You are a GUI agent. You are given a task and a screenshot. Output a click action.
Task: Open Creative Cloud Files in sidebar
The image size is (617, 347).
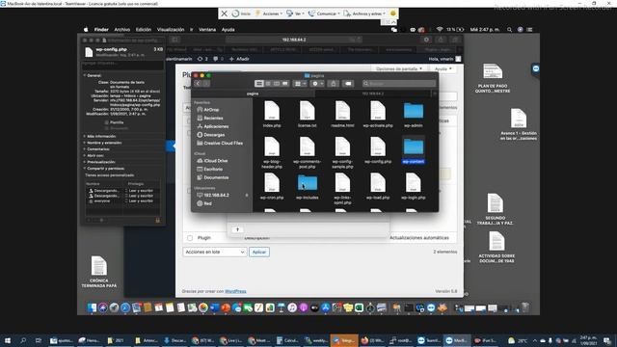tap(220, 144)
